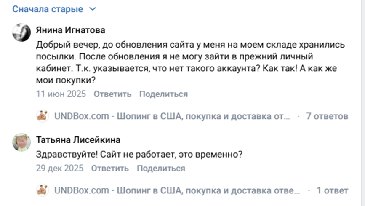Image resolution: width=365 pixels, height=206 pixels.
Task: Share Татьяна Лисейкина's comment
Action: 161,169
